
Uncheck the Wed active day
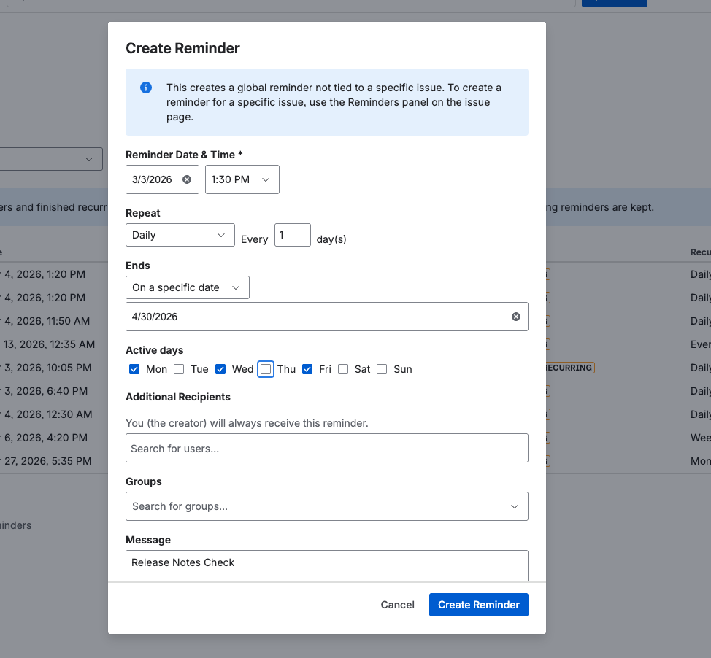pos(220,369)
